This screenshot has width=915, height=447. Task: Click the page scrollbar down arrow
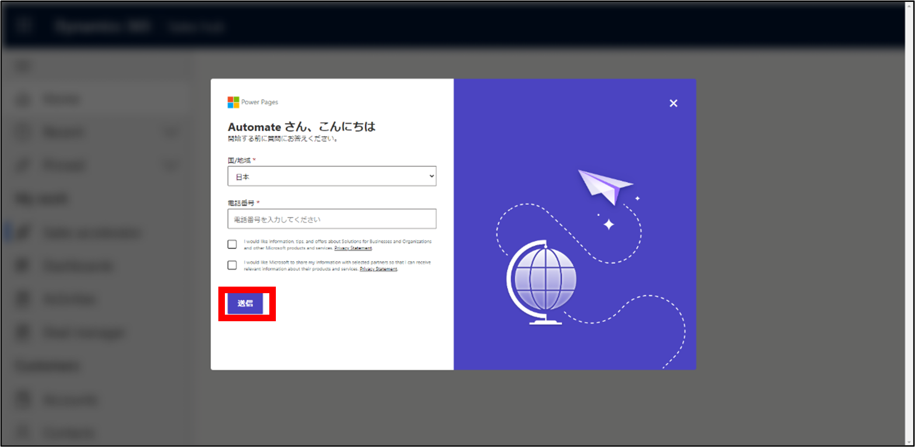point(910,442)
